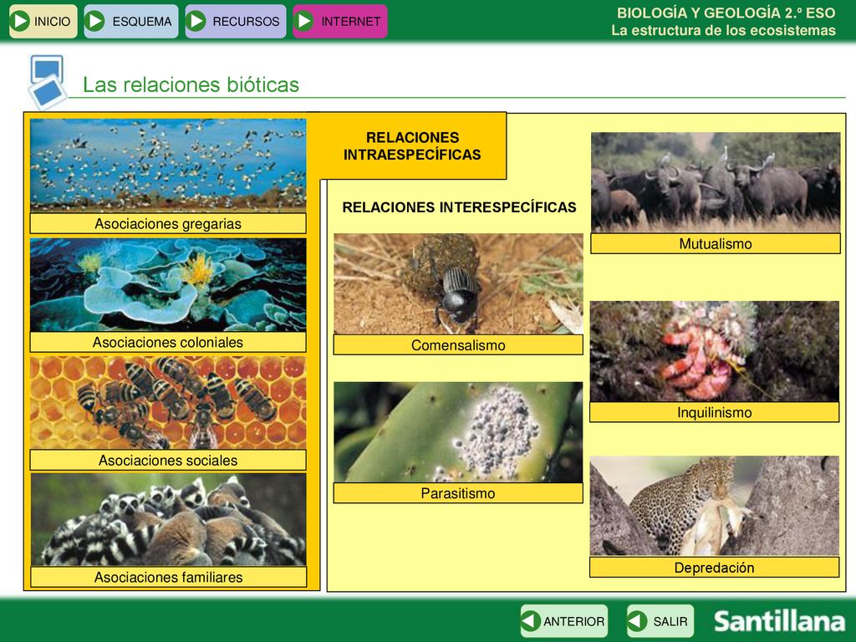Click the Asociaciones sociales label
Viewport: 856px width, 642px height.
[168, 461]
